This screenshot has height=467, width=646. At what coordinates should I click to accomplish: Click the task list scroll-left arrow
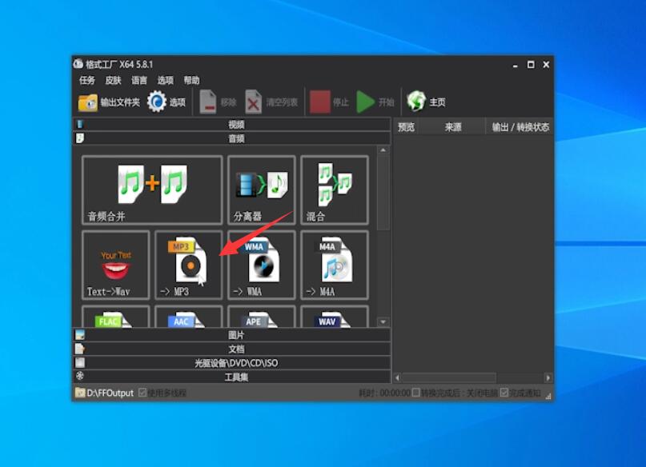click(x=398, y=377)
